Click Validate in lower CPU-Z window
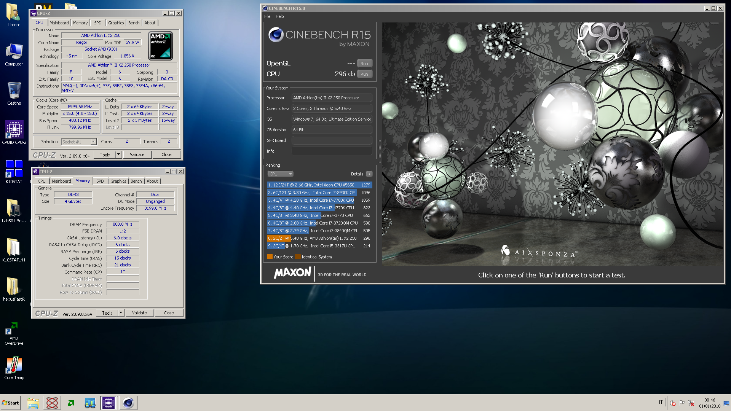731x411 pixels. [x=139, y=313]
